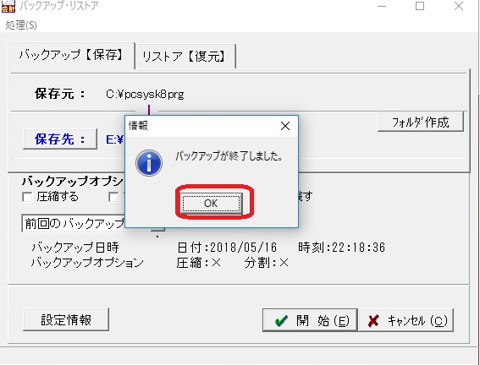This screenshot has height=365, width=480.
Task: Confirm the backup finished dialog with OK
Action: coord(211,204)
